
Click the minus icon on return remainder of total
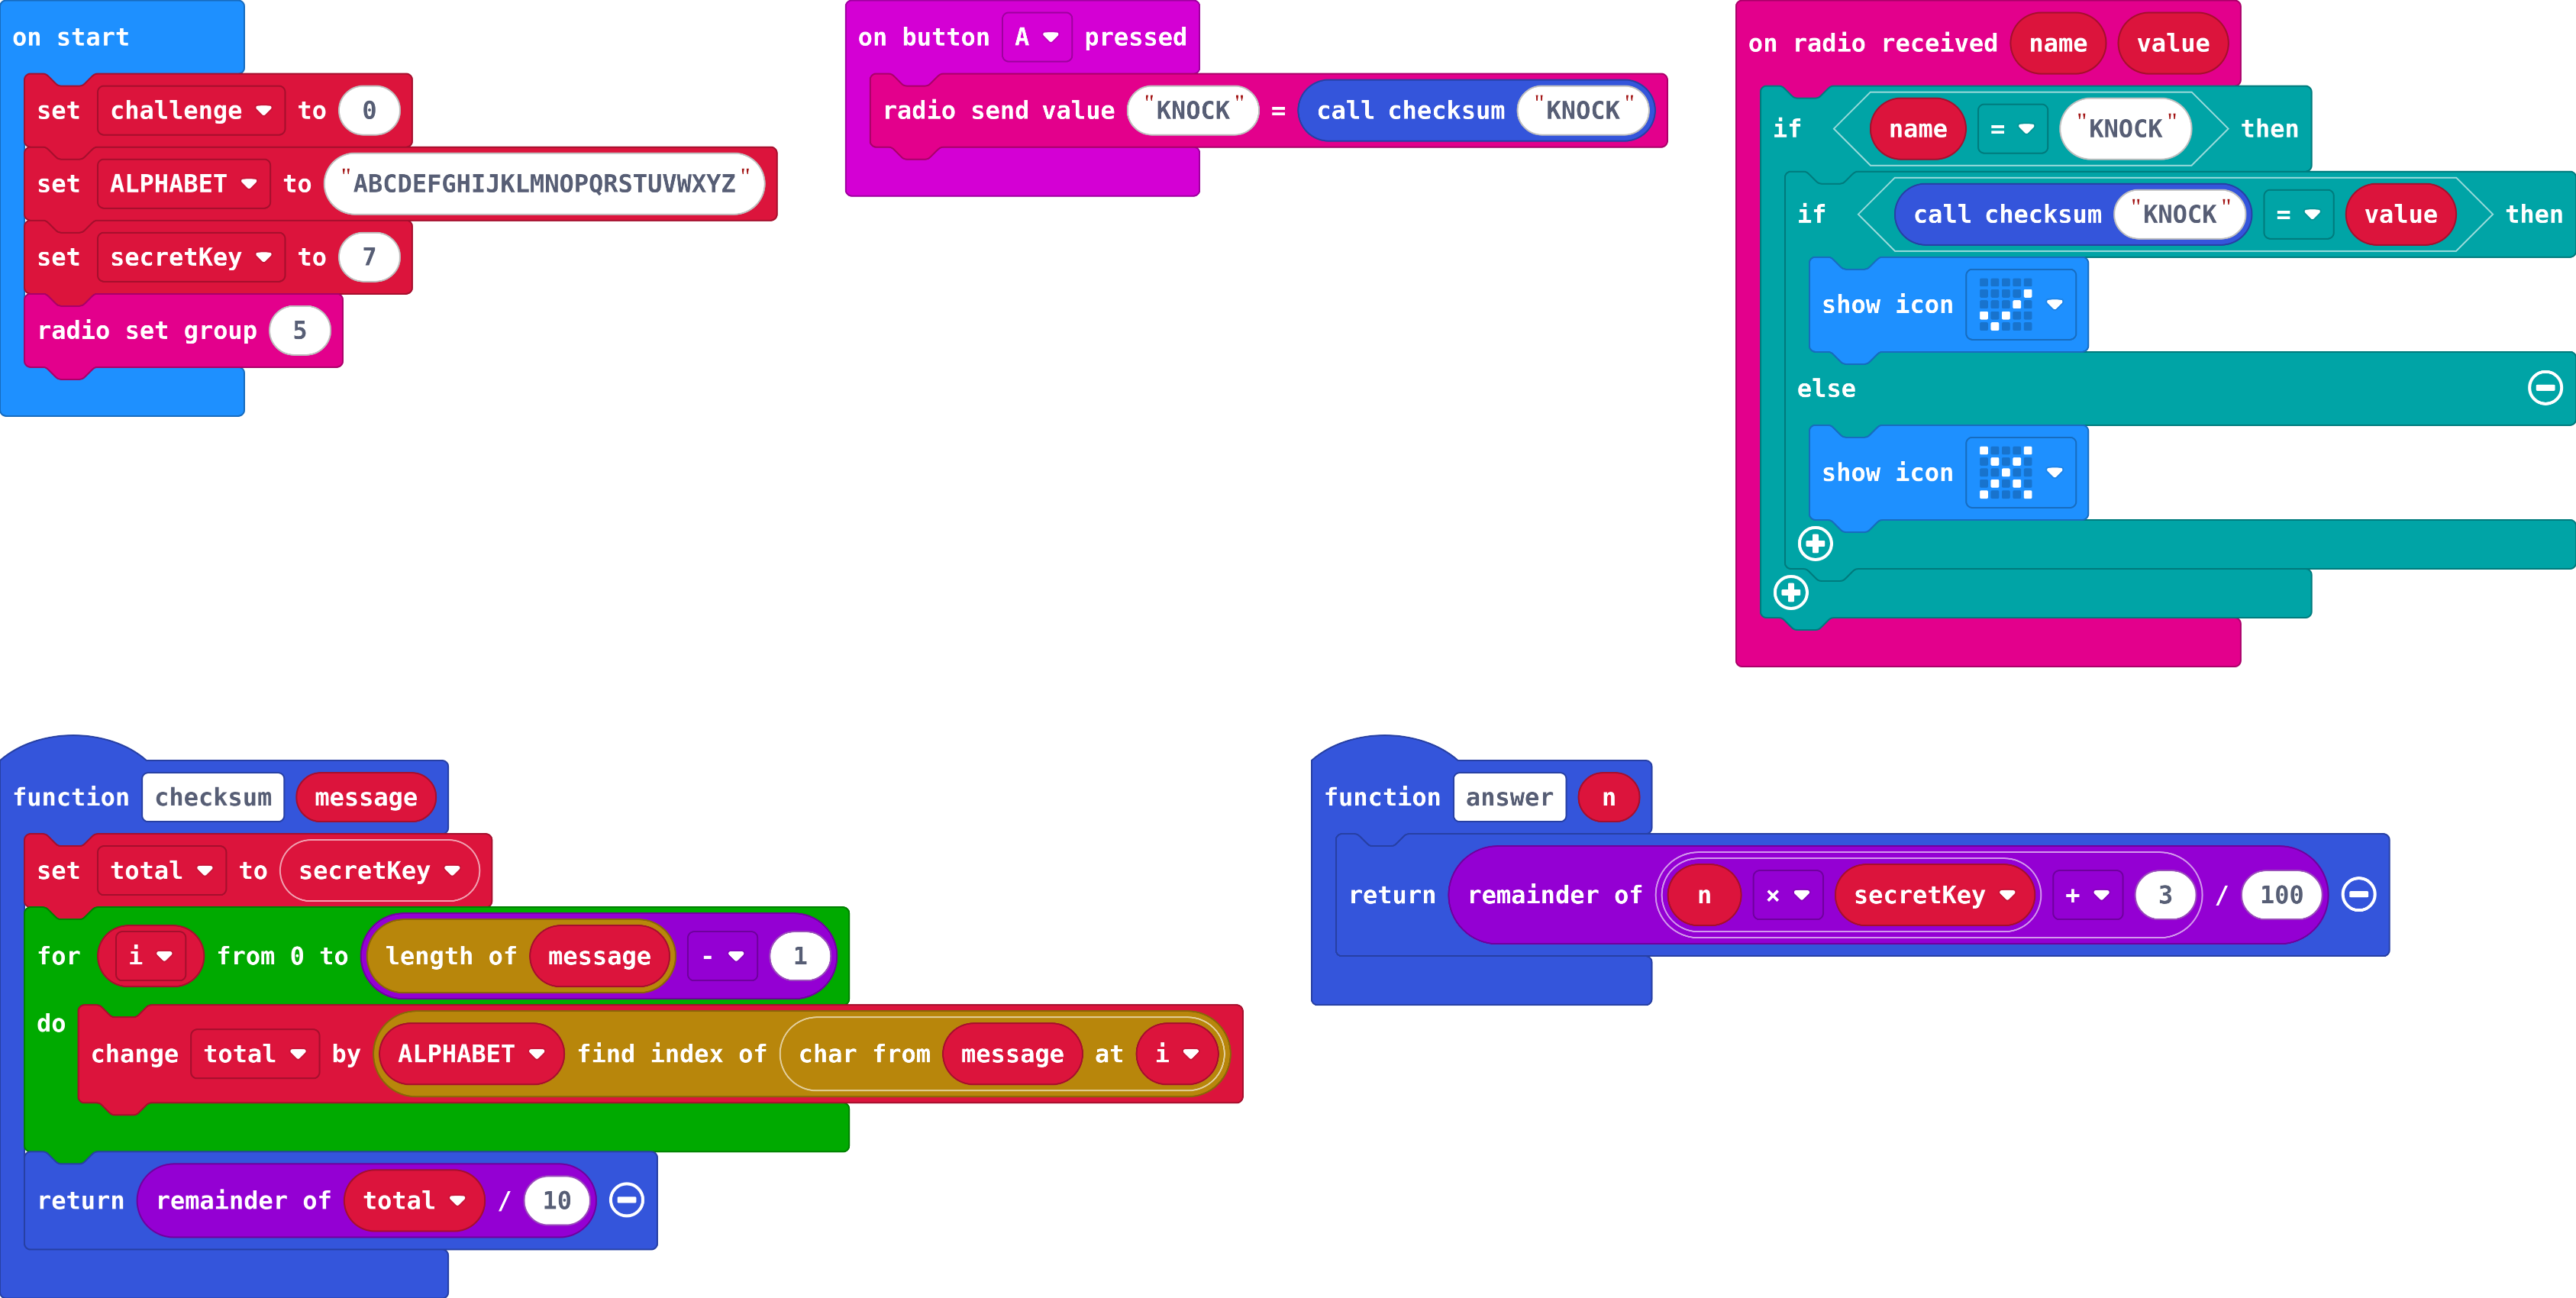click(627, 1200)
